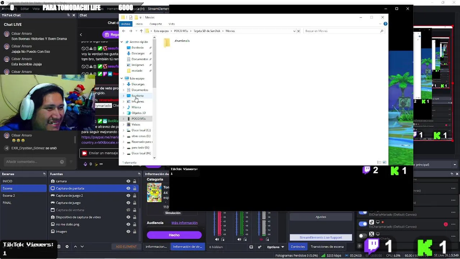Pop out the Escenas dock
Viewport: 460px width, 259px height.
pyautogui.click(x=44, y=174)
